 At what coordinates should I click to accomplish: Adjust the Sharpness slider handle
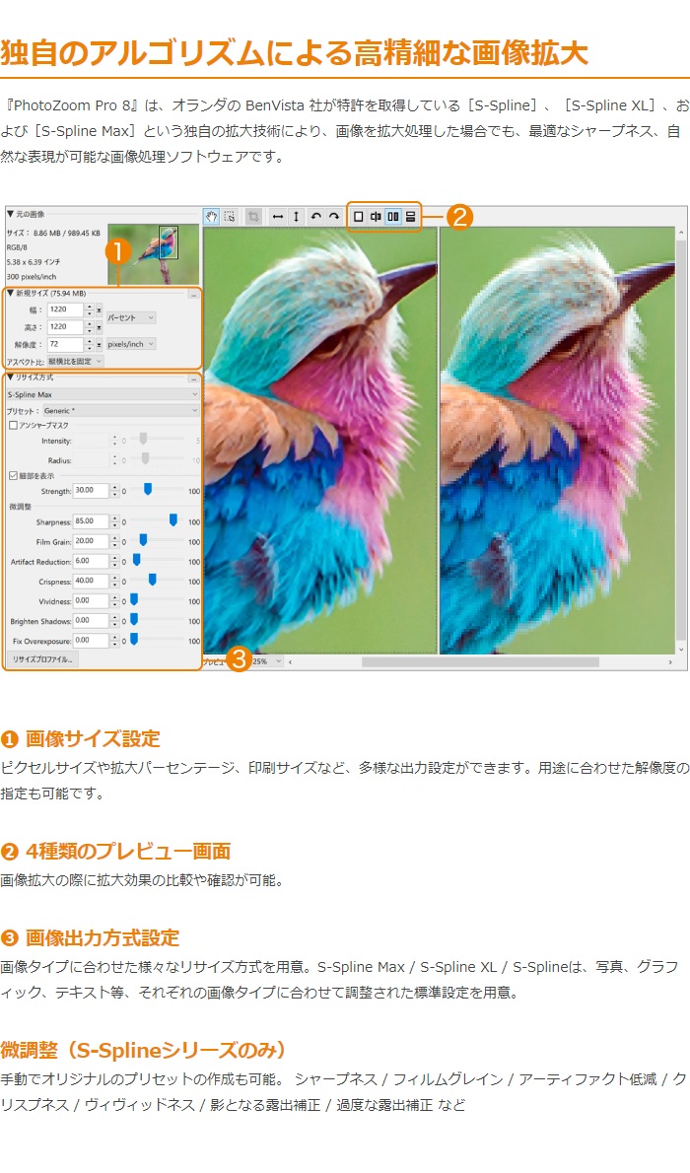pyautogui.click(x=172, y=519)
